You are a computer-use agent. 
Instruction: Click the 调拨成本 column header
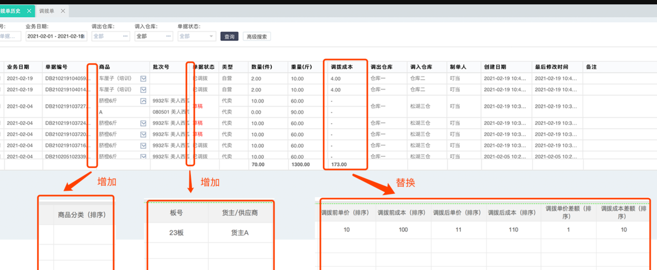point(342,67)
